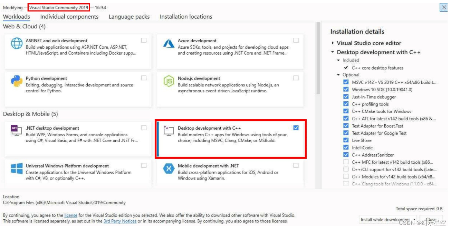Collapse the Optional section arrow
This screenshot has height=229, width=451.
tap(338, 75)
